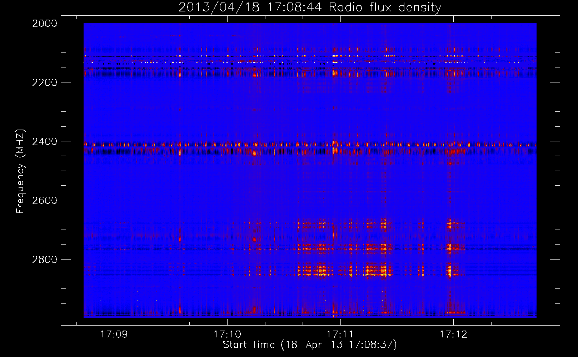
Task: Click the 17:11 time axis label
Action: pos(340,334)
